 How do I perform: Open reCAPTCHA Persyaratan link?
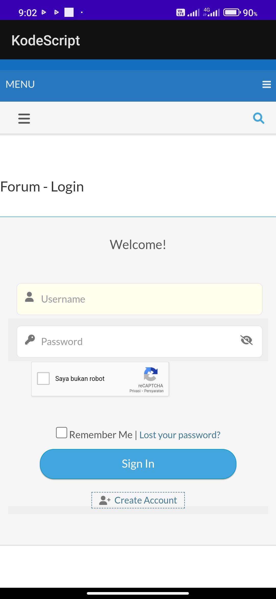(154, 391)
